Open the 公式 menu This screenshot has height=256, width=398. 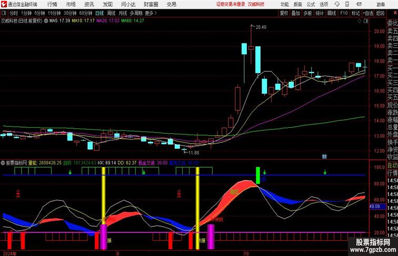pos(311,5)
